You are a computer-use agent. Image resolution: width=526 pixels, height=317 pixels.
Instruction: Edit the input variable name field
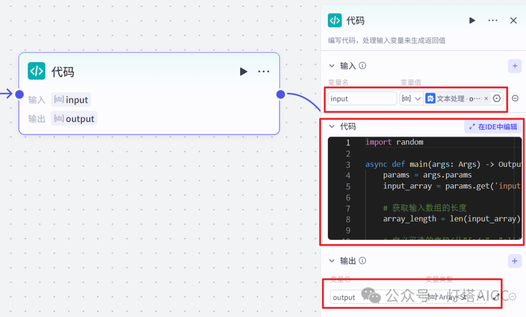(x=362, y=99)
